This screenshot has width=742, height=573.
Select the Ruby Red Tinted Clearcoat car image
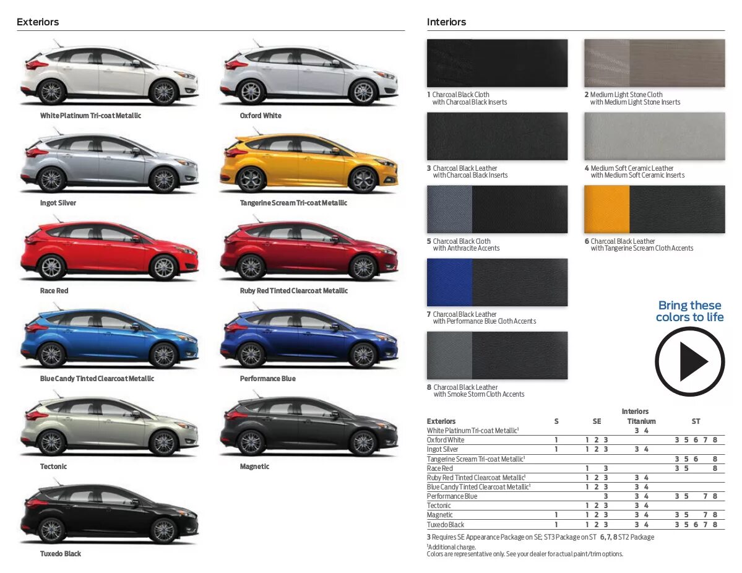[x=309, y=249]
